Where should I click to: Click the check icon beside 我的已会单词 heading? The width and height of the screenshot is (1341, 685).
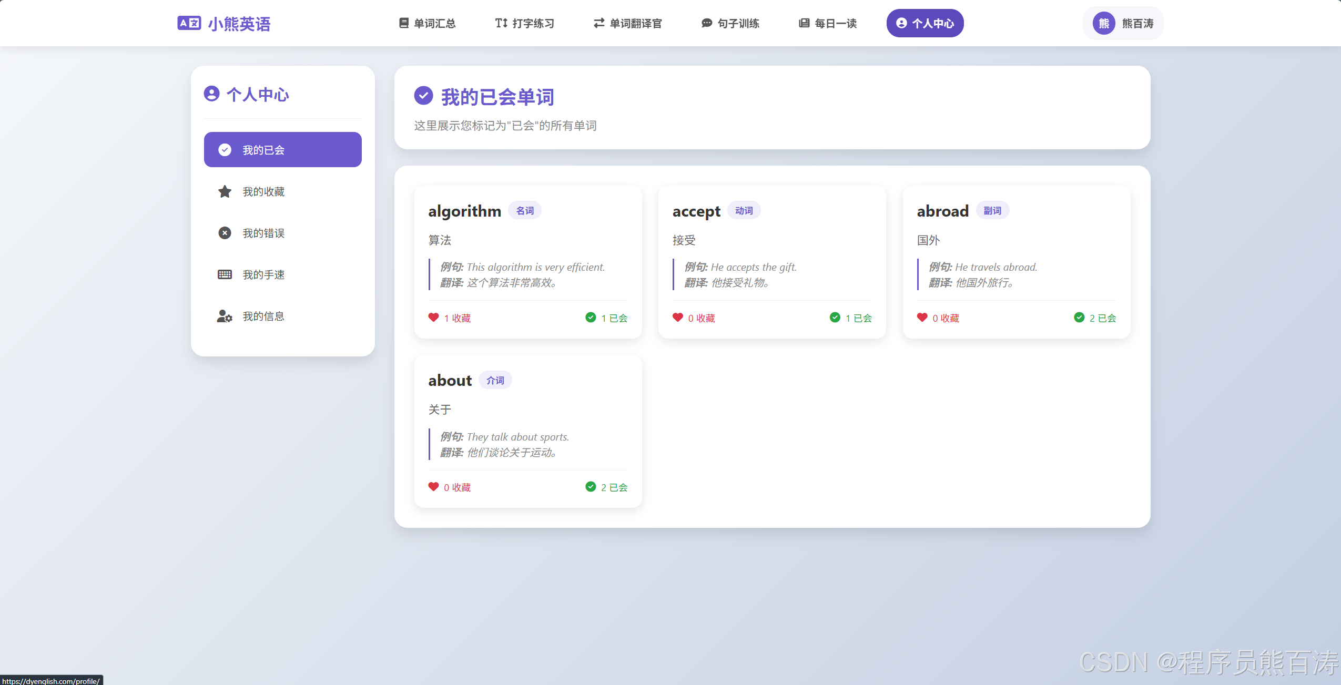(424, 96)
